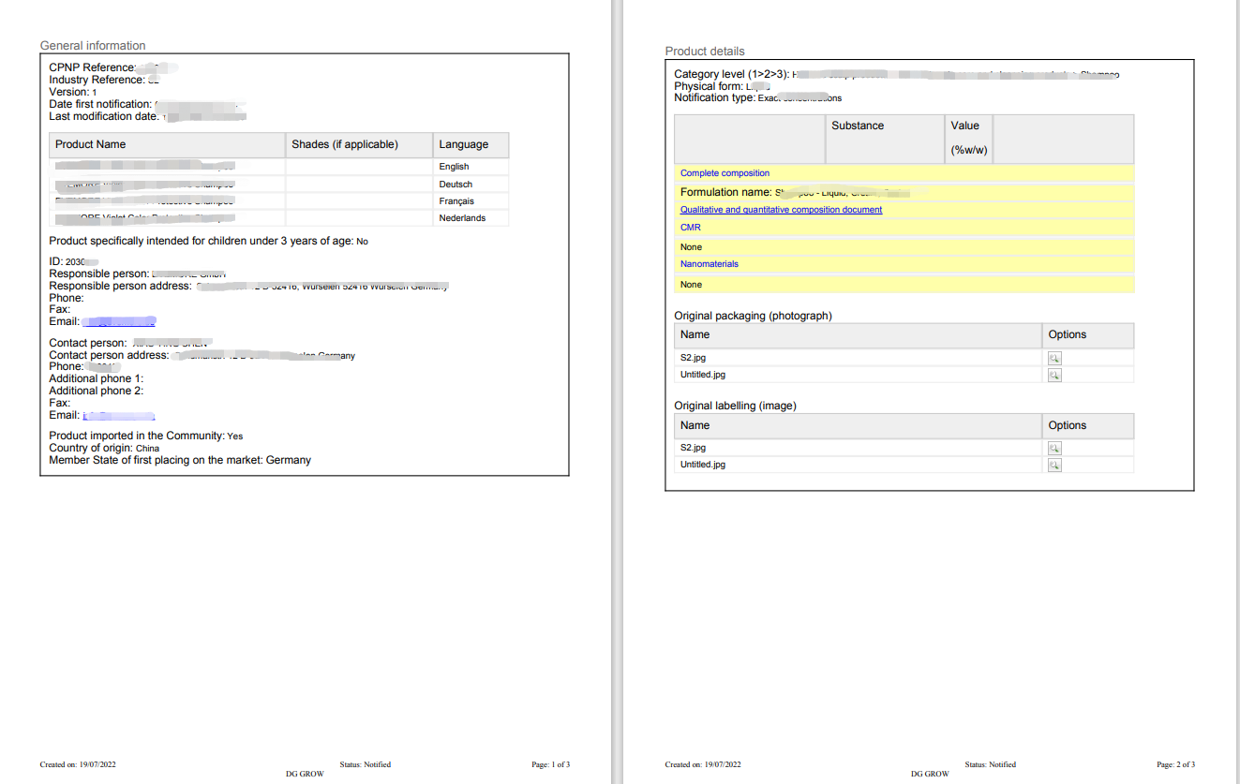Select the None value below Nanomaterials
This screenshot has height=784, width=1240.
pos(691,285)
